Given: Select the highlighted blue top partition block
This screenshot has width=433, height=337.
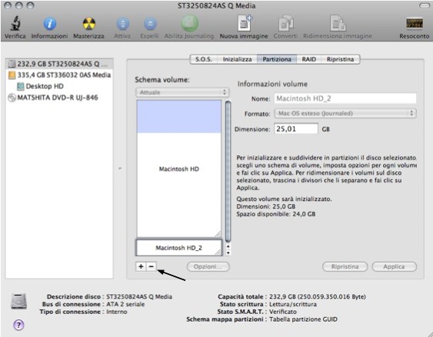Looking at the screenshot, I should (179, 117).
